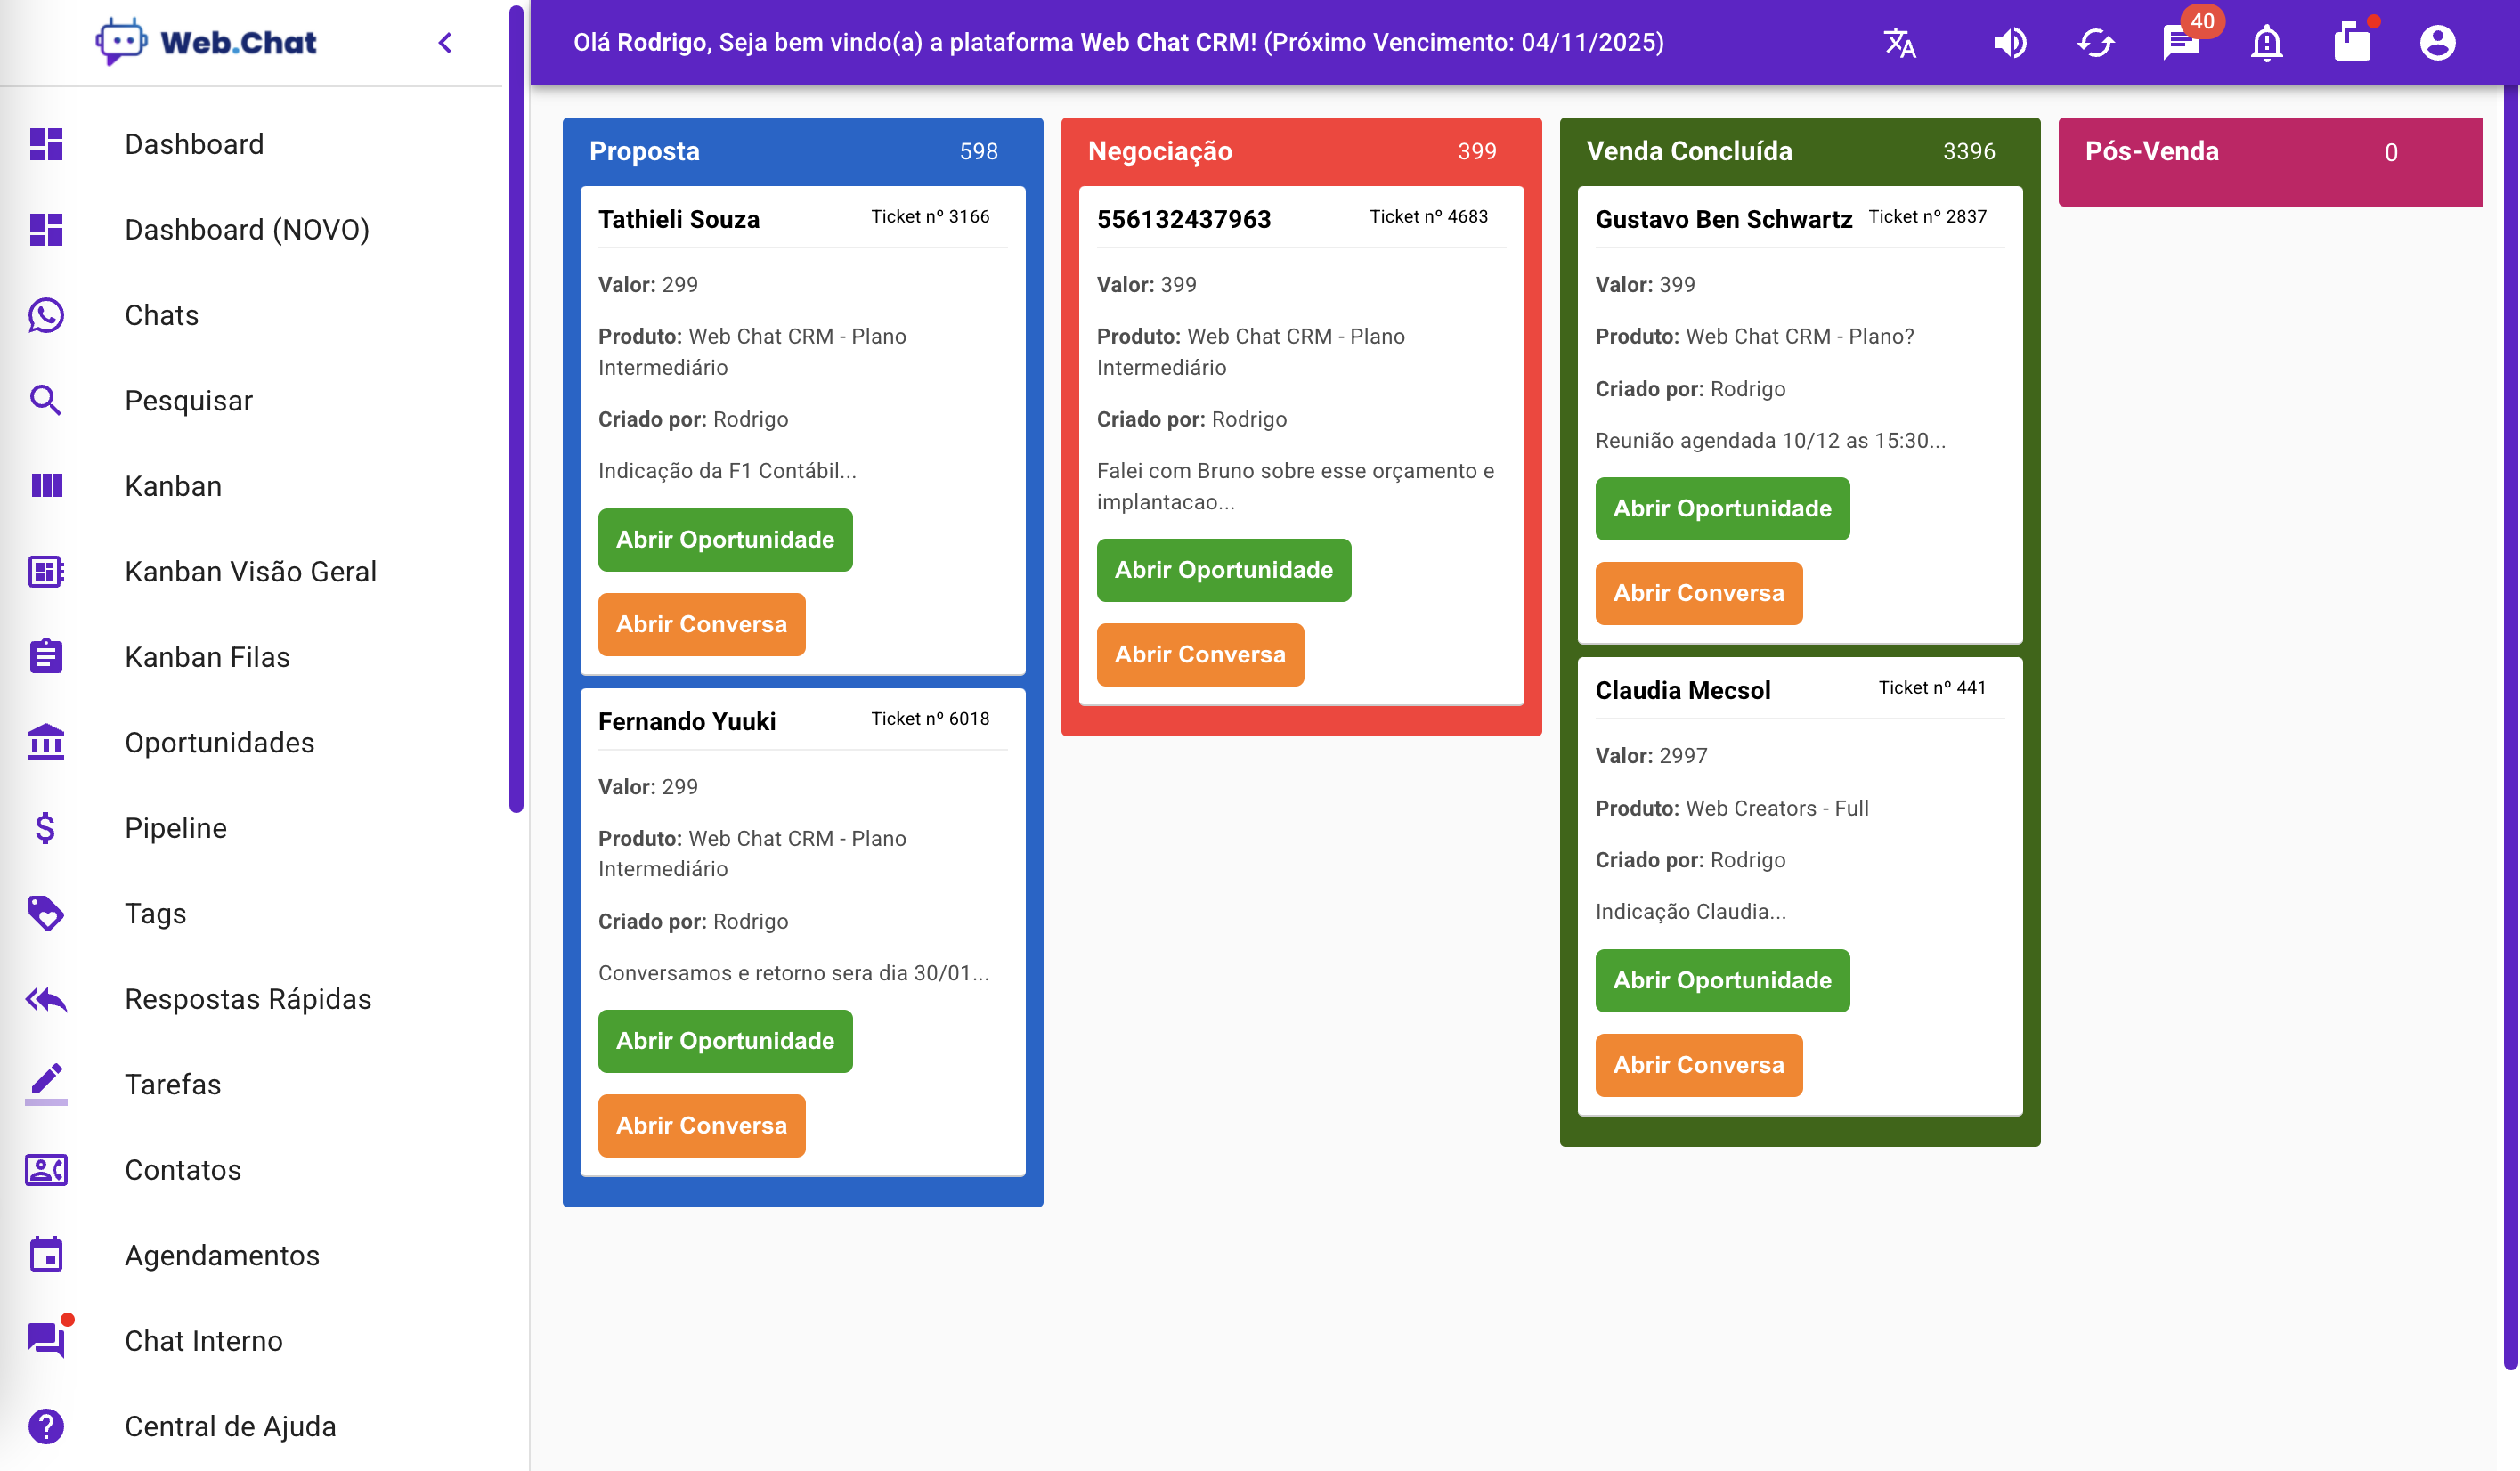Click the Respostas Rápidas reply icon
The image size is (2520, 1471).
click(x=46, y=999)
